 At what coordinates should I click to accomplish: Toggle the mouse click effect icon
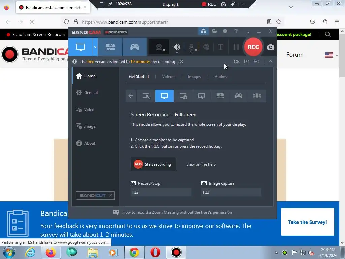click(206, 47)
